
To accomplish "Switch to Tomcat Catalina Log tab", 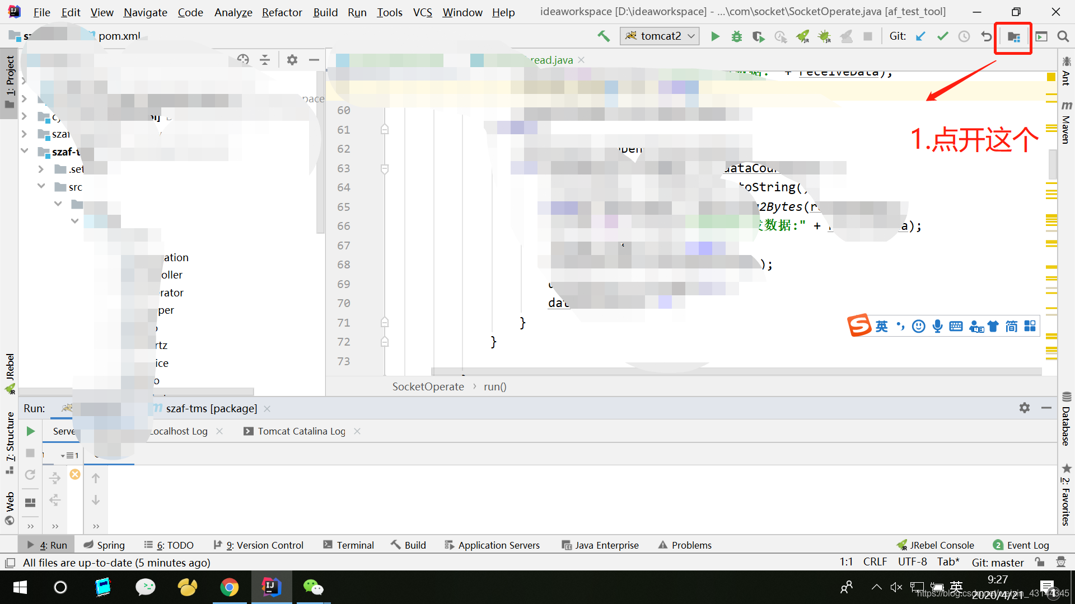I will (x=301, y=431).
